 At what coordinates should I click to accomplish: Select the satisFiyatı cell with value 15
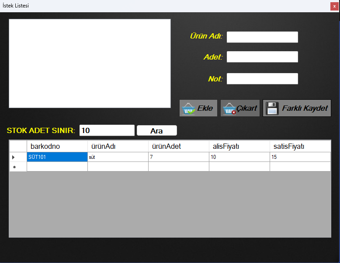point(300,157)
